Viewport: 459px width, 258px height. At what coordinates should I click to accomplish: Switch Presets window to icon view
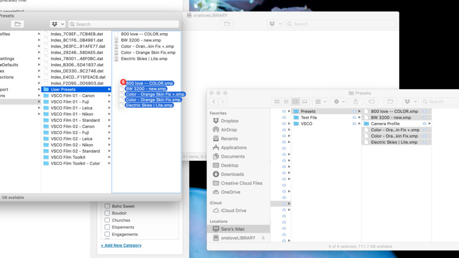pos(277,102)
